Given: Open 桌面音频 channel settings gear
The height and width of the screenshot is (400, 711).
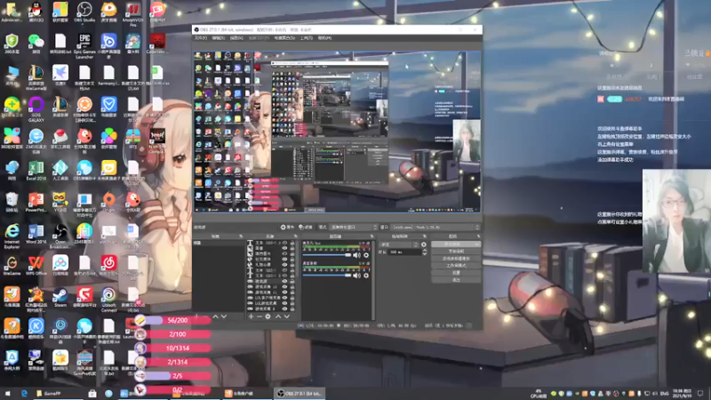Looking at the screenshot, I should pos(366,276).
